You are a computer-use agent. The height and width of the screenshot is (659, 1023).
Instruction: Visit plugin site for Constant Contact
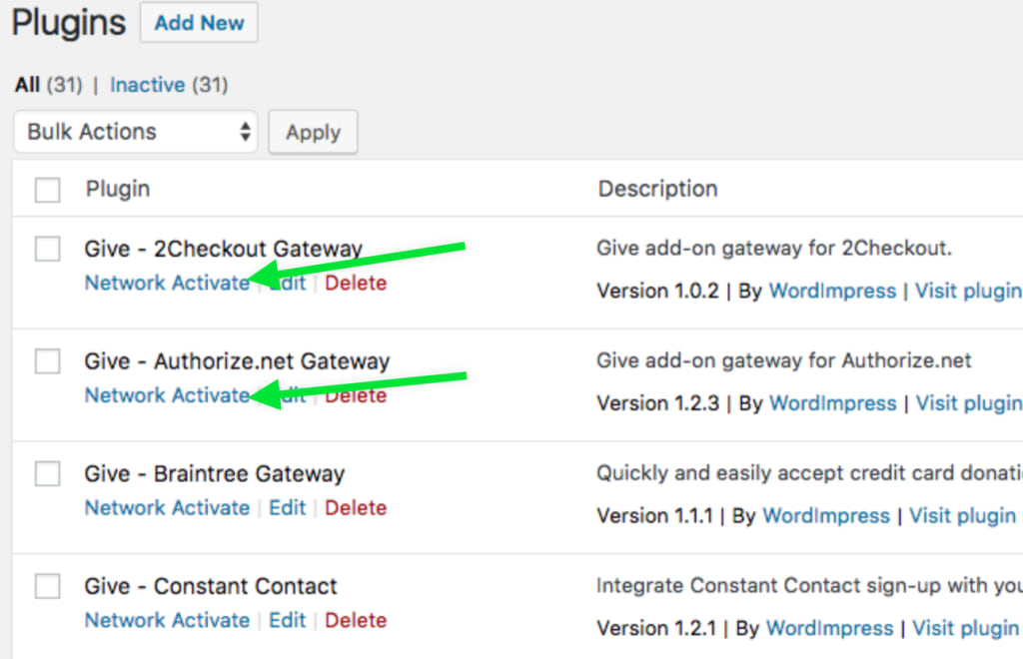(967, 628)
